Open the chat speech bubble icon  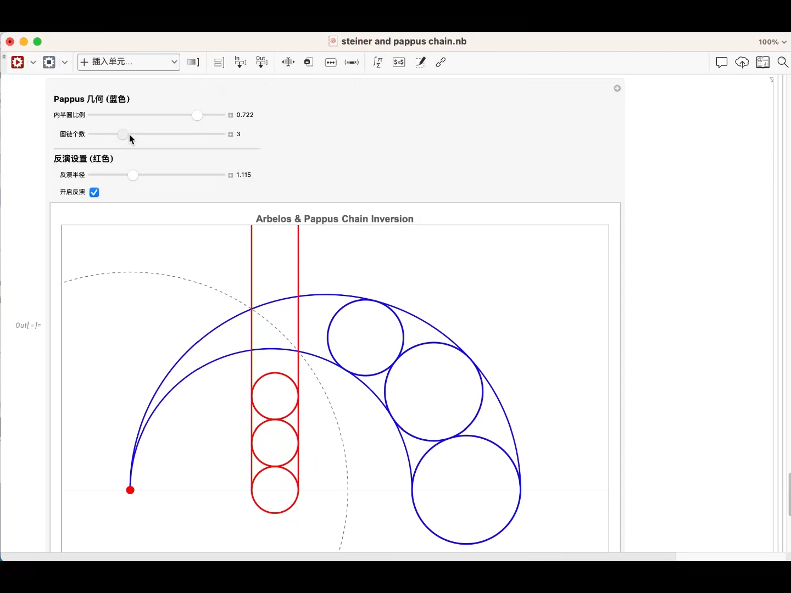[x=722, y=63]
